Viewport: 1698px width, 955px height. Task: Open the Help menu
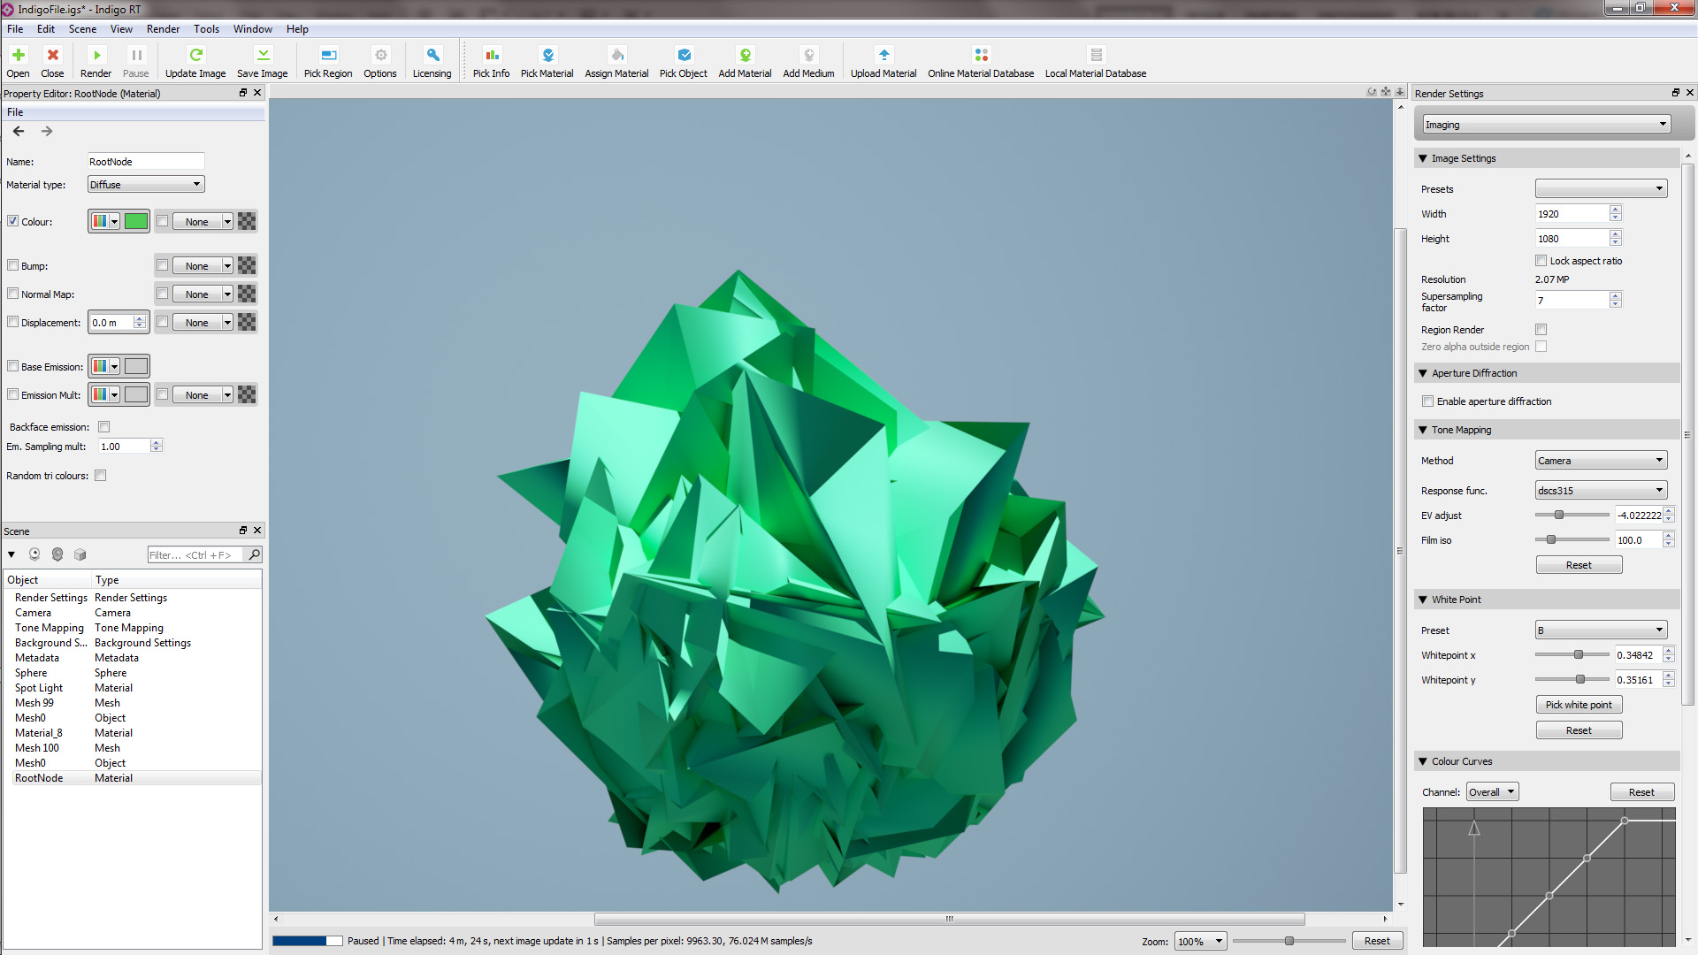pos(297,29)
